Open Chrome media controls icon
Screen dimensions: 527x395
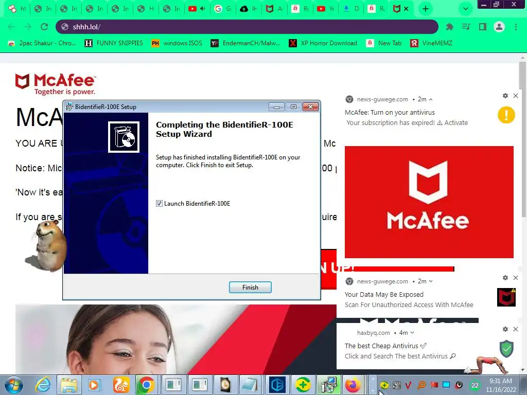pyautogui.click(x=466, y=27)
